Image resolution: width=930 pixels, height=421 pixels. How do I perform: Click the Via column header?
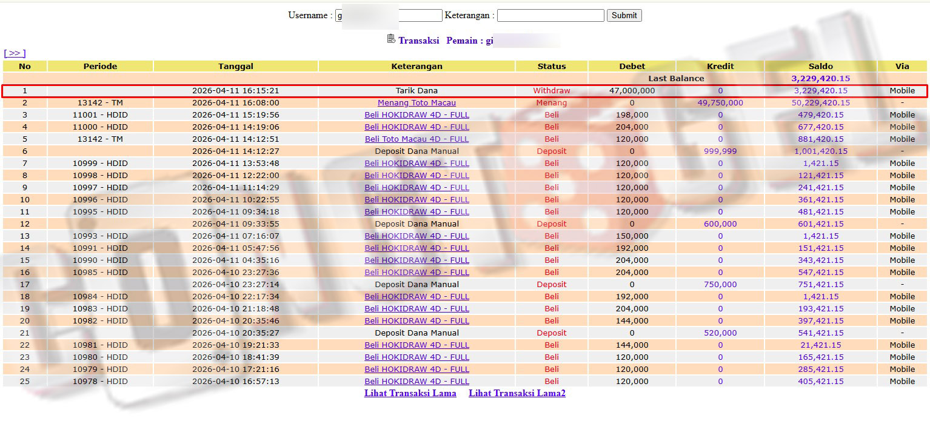coord(902,67)
